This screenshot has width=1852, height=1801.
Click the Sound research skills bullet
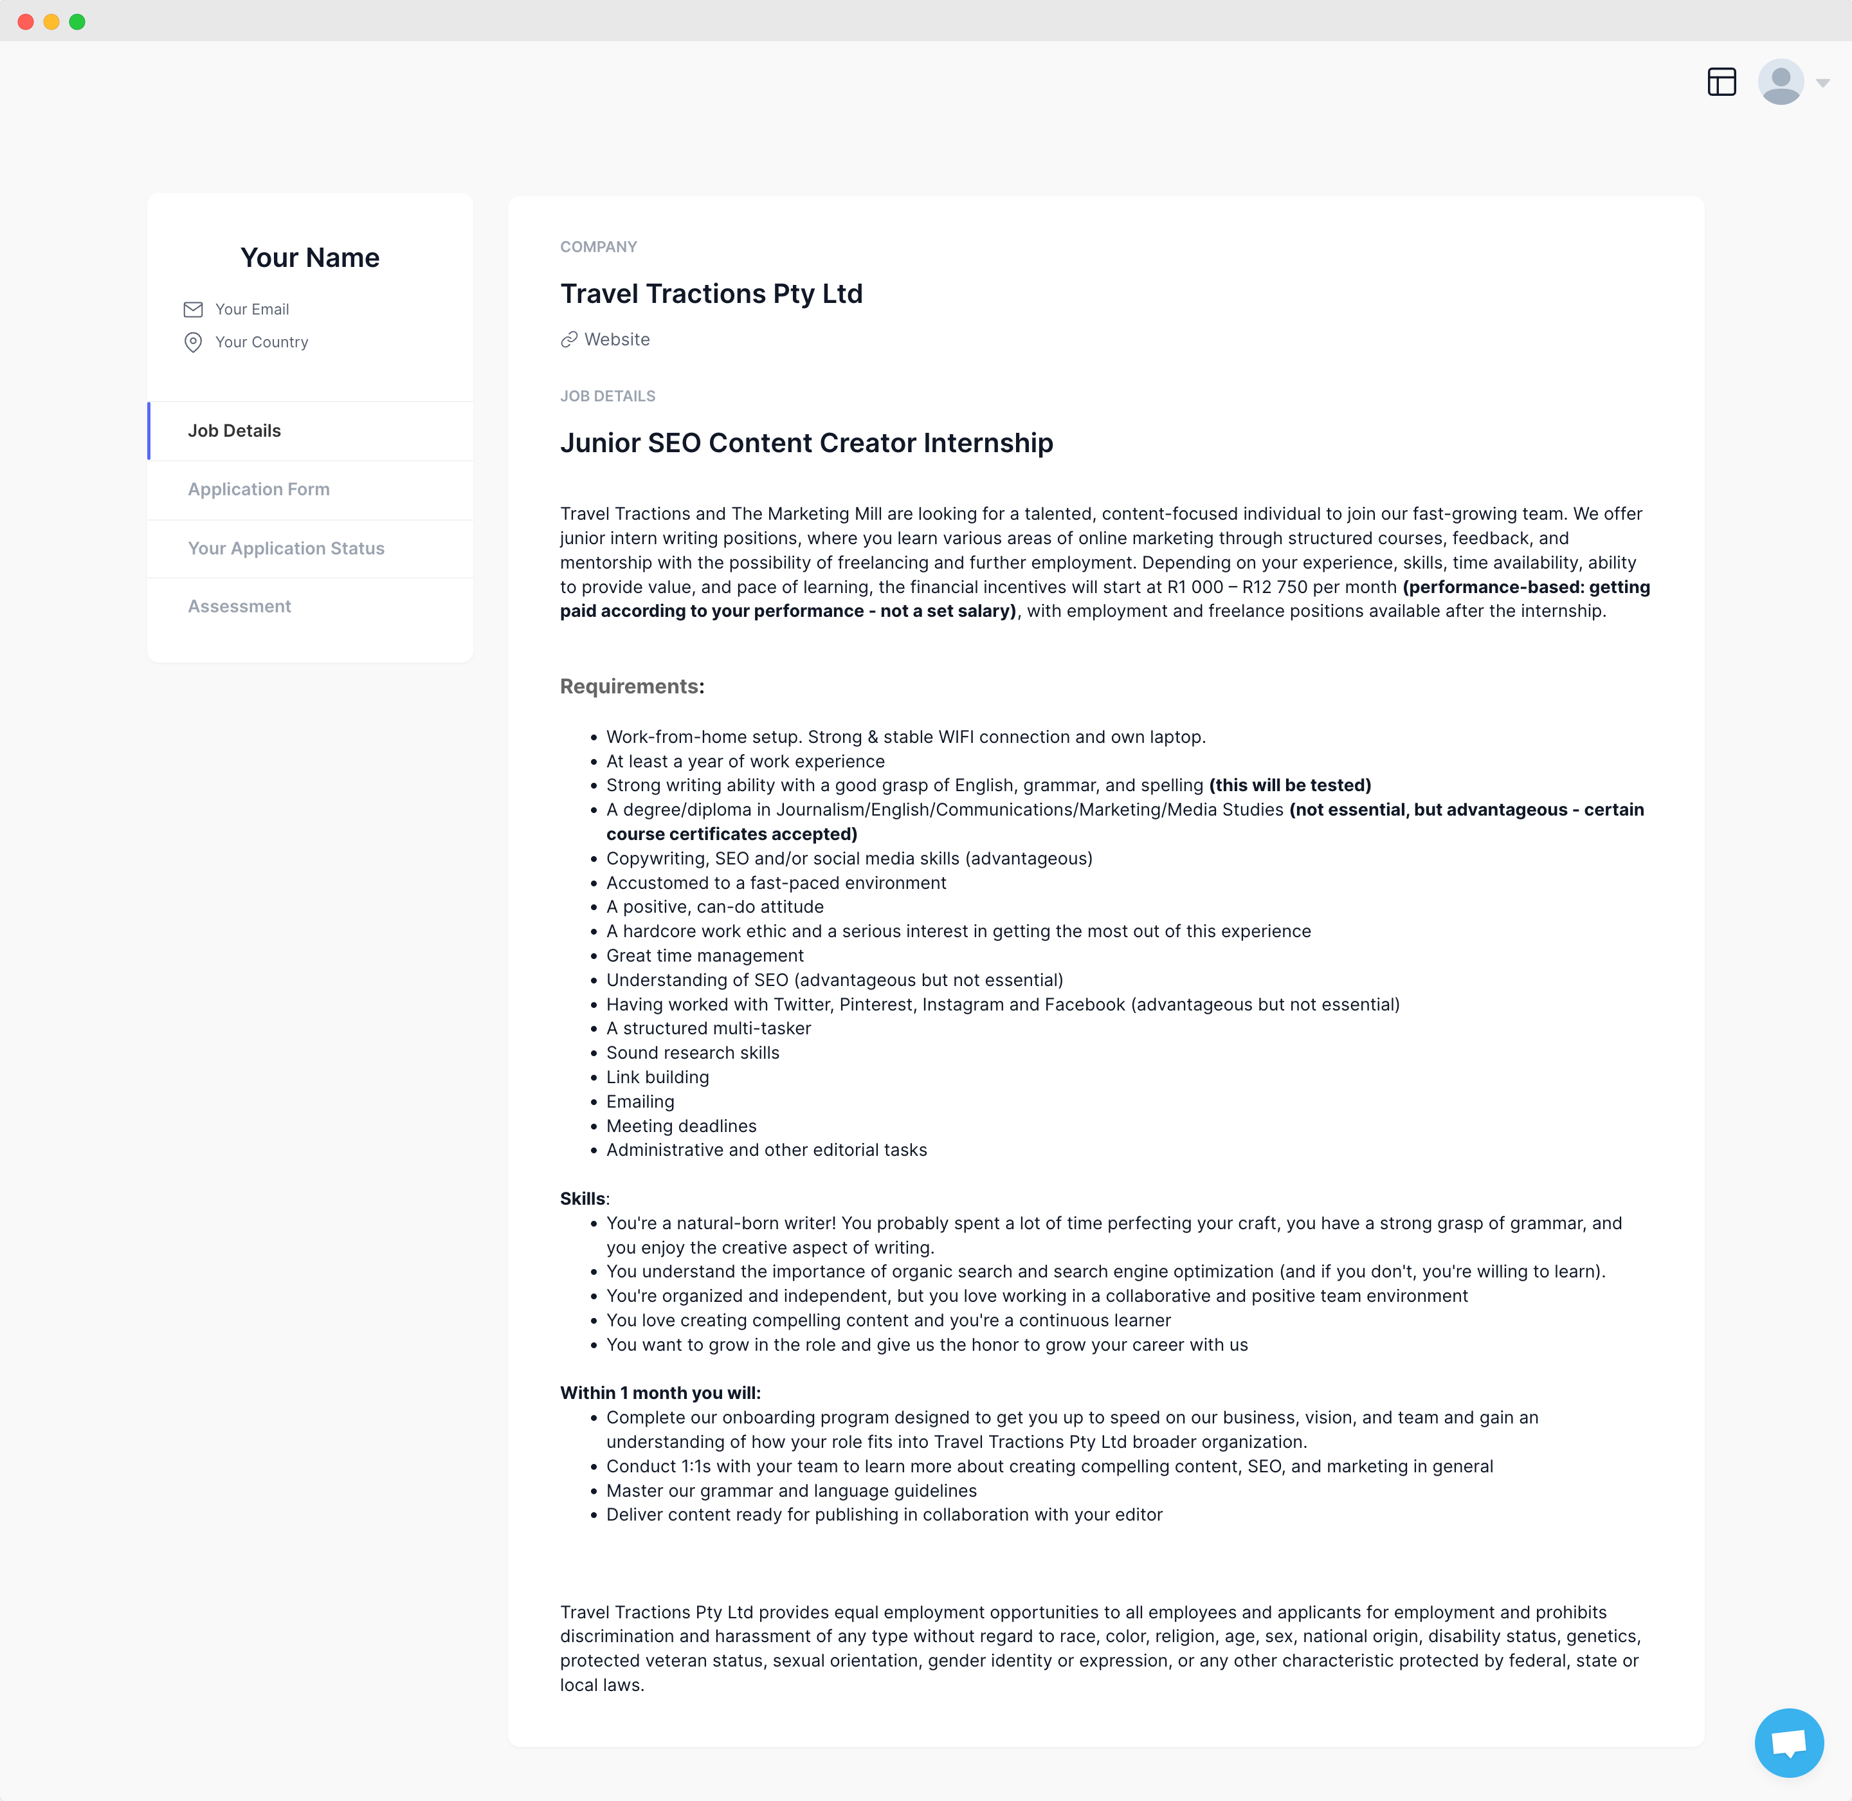693,1053
